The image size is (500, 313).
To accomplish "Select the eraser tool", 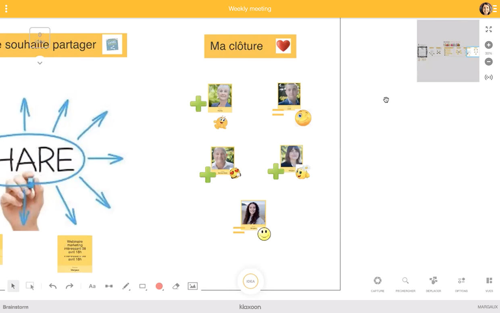I will coord(175,286).
